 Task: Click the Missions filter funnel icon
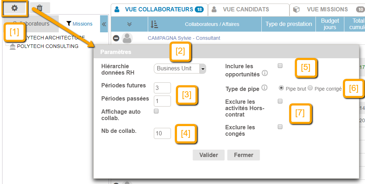pyautogui.click(x=69, y=24)
